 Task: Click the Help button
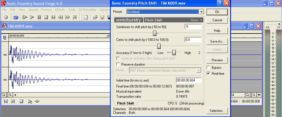[x=217, y=31]
